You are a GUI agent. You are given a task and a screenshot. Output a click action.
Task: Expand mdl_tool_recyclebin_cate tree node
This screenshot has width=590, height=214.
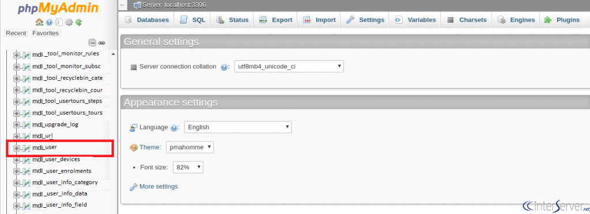16,79
